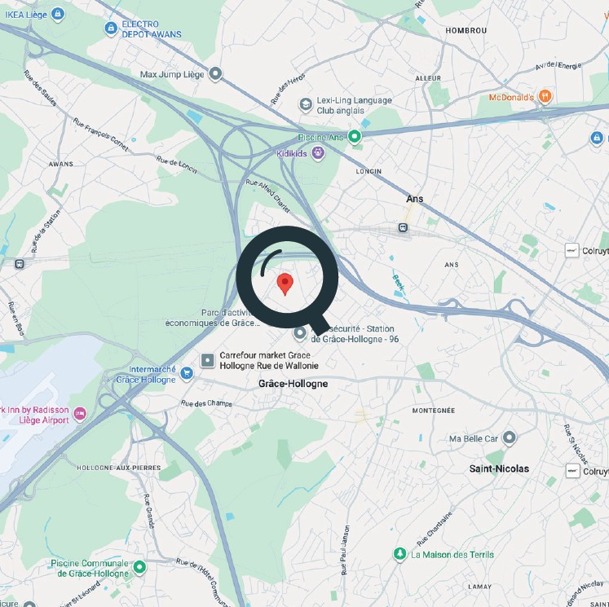Image resolution: width=609 pixels, height=607 pixels.
Task: Select the Saint-Nicolas town label
Action: [x=499, y=468]
